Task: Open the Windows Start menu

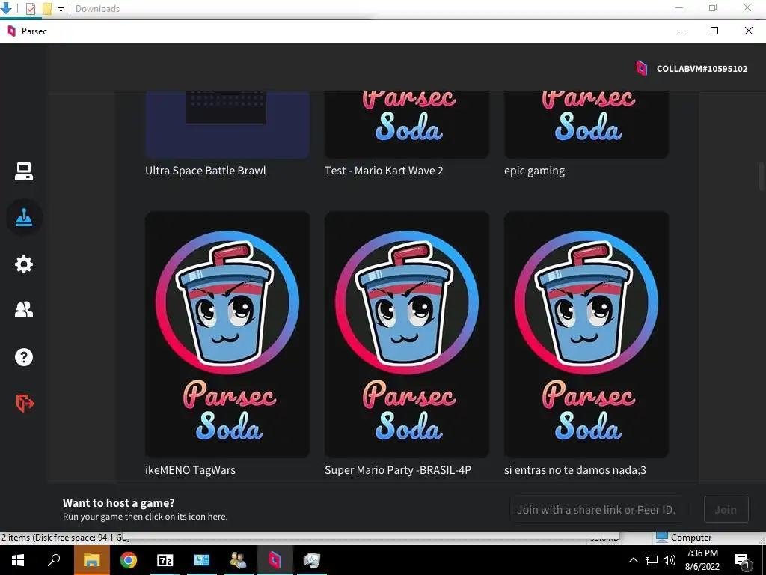Action: click(x=18, y=560)
